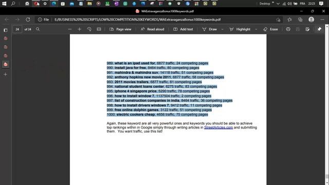Pin the PDF toolbar

click(319, 29)
